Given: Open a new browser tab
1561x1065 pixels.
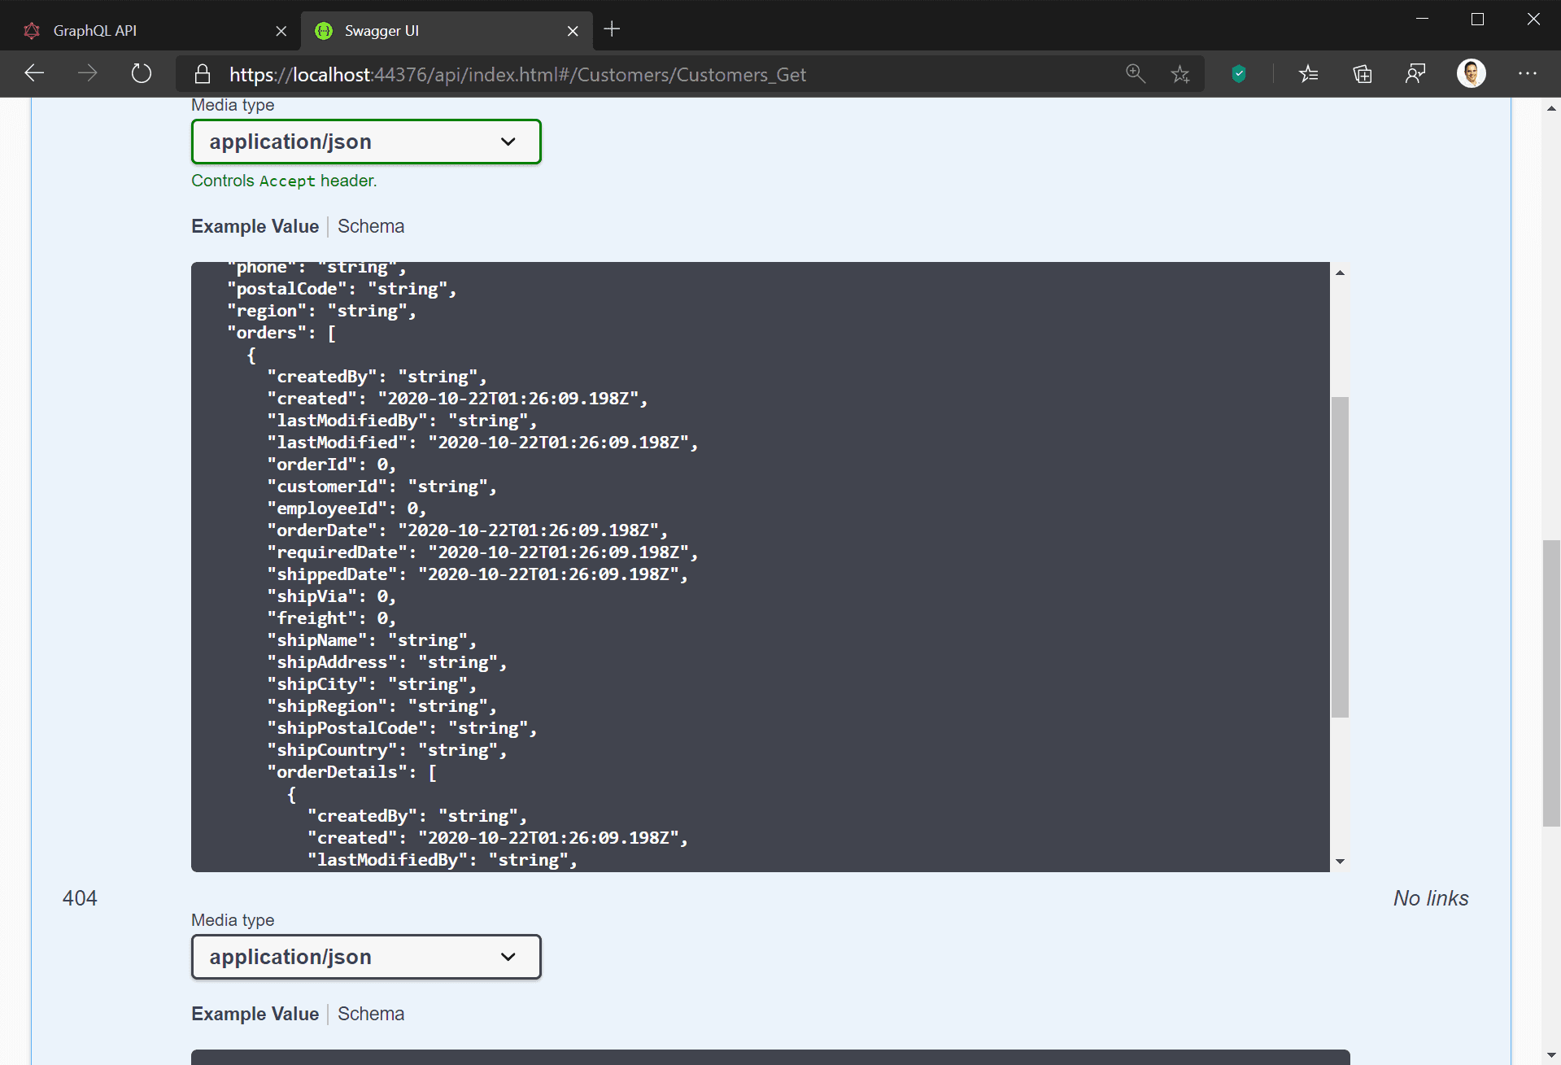Looking at the screenshot, I should pos(612,30).
